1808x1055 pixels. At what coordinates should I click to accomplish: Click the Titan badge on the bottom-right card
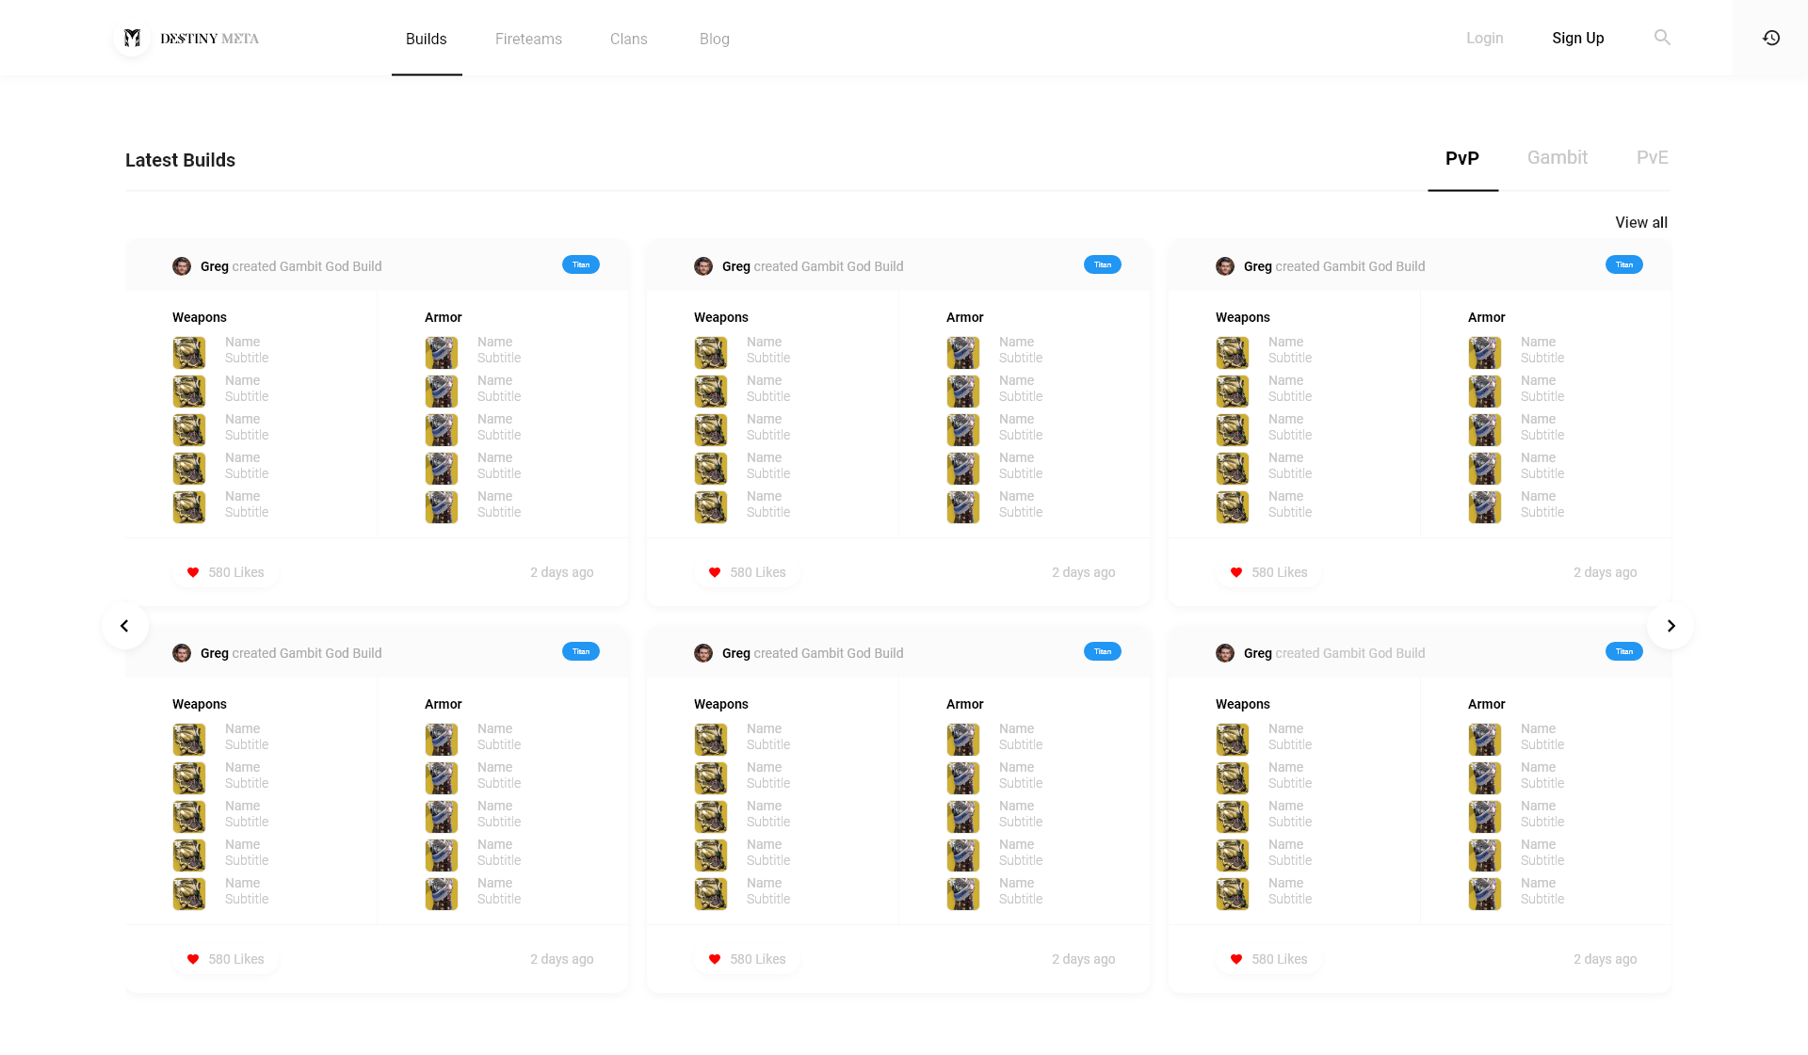pyautogui.click(x=1622, y=651)
